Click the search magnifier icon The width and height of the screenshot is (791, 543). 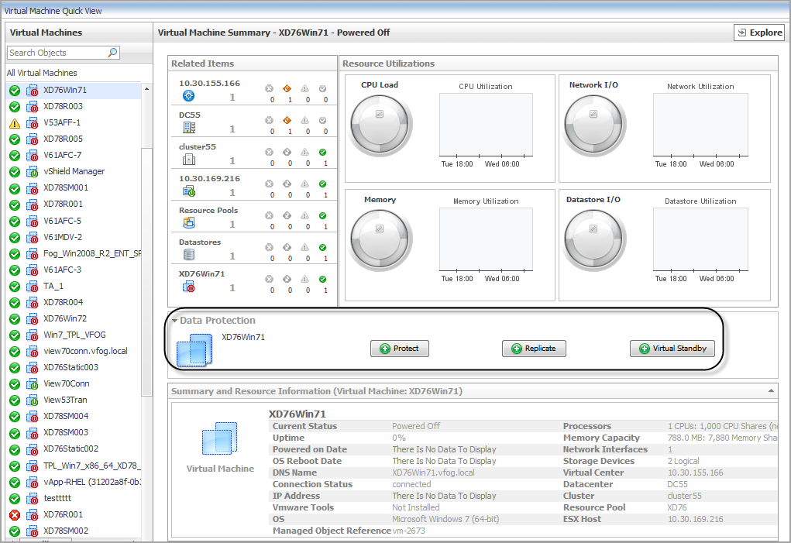[x=112, y=53]
